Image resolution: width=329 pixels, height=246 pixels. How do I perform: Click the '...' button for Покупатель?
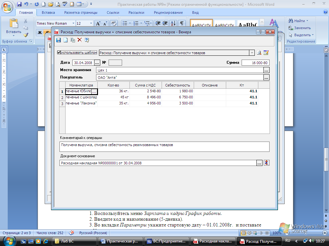point(266,78)
